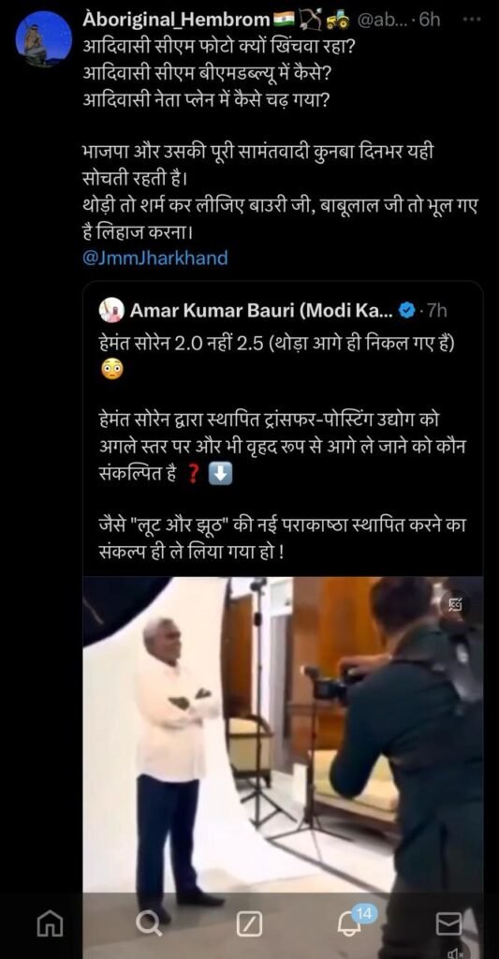Open the Search tab magnifier
Viewport: 499px width, 959px height.
pyautogui.click(x=149, y=922)
